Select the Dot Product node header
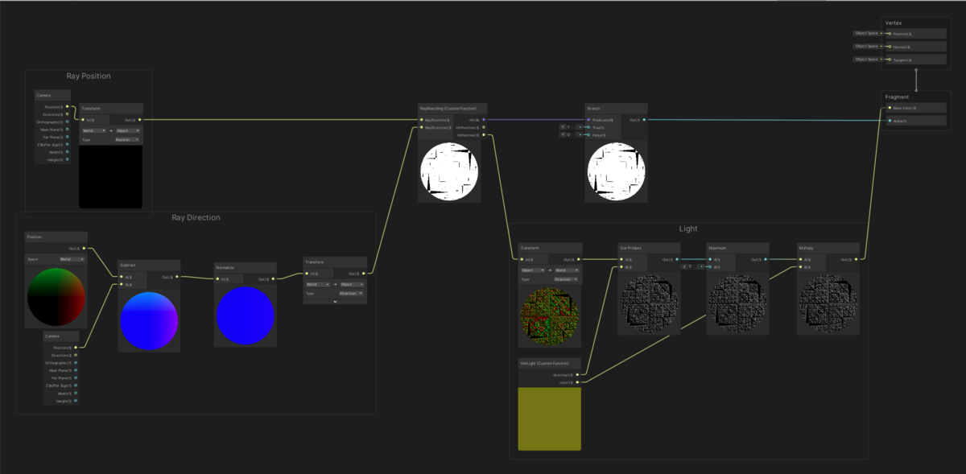 click(649, 247)
